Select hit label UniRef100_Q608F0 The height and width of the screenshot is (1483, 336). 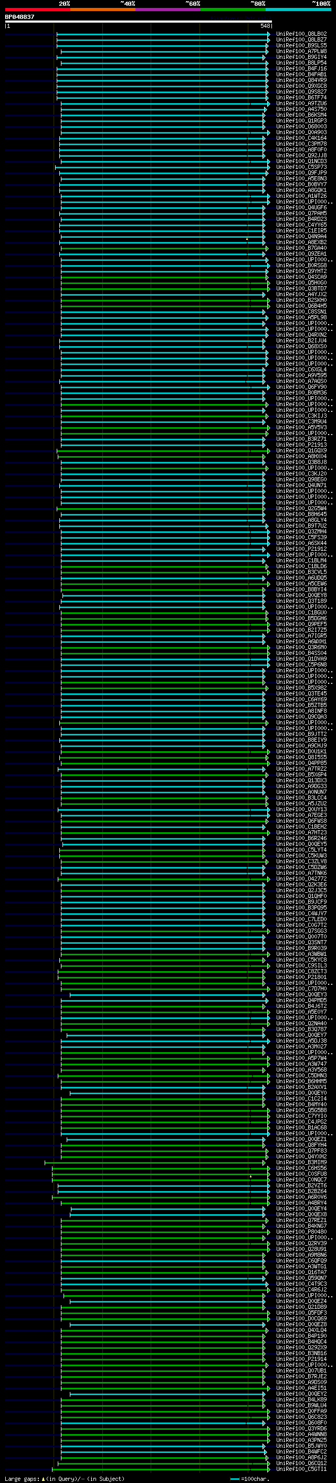(301, 1423)
